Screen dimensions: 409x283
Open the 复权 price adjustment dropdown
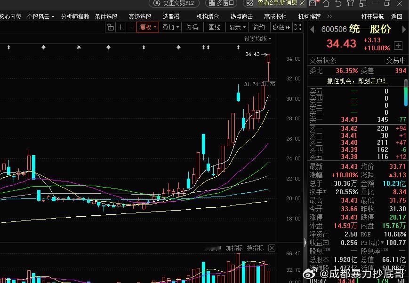pos(147,27)
